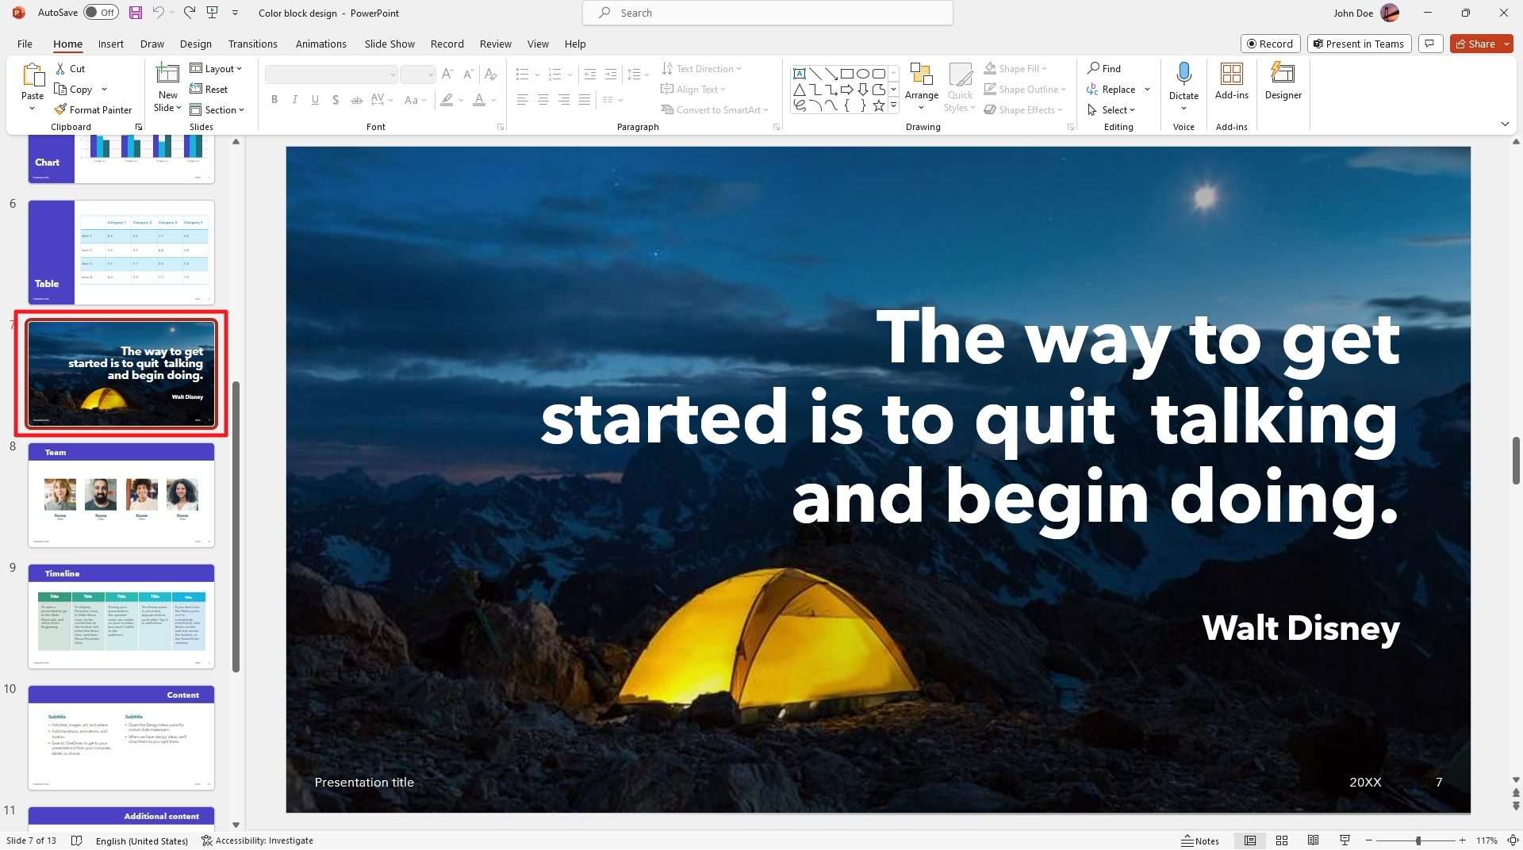
Task: Increase list indent level
Action: (610, 75)
